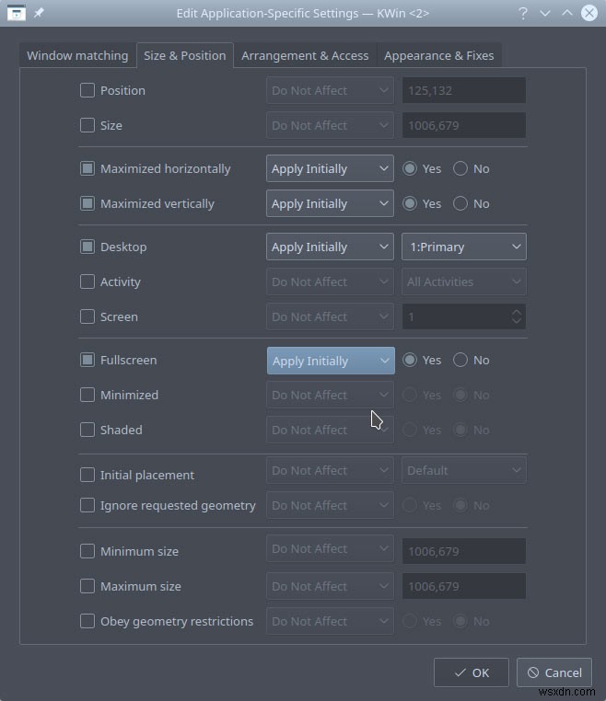Maximize window using up chevron icon
The width and height of the screenshot is (606, 701).
pos(567,13)
